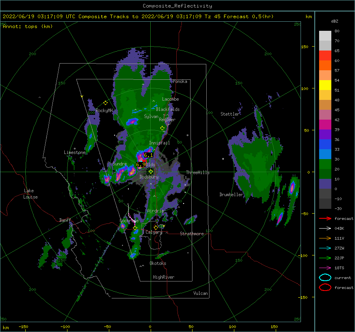Click the yellow diamond marker at Olds
This screenshot has width=355, height=332.
(x=151, y=172)
